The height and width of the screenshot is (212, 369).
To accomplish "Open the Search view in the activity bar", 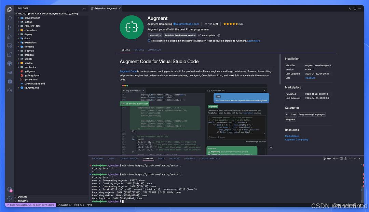I will pos(10,18).
